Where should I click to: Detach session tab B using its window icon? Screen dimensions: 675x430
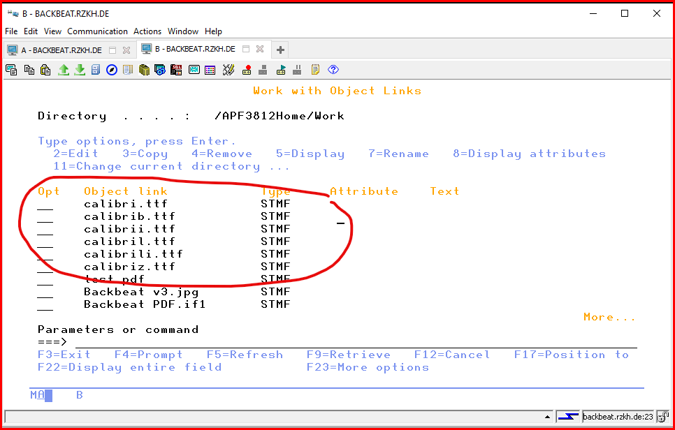(x=246, y=49)
